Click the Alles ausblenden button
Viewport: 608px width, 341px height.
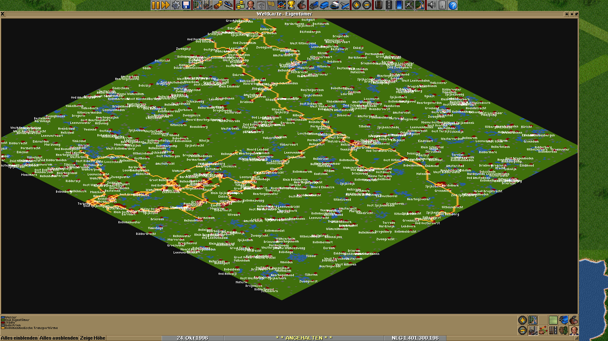[58, 338]
